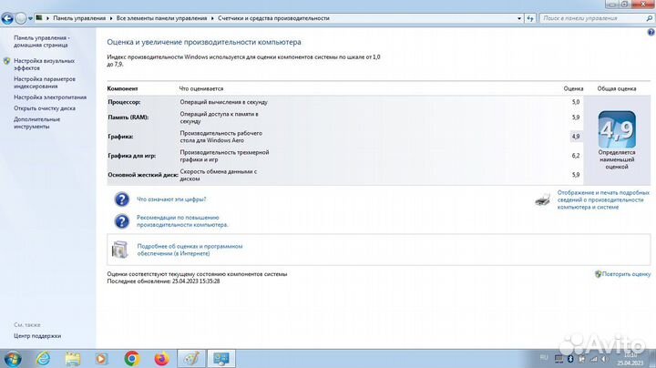Launch Firefox from taskbar
The height and width of the screenshot is (368, 656).
coord(161,359)
